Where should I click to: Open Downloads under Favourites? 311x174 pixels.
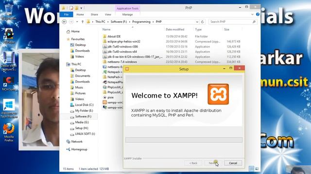[80, 51]
